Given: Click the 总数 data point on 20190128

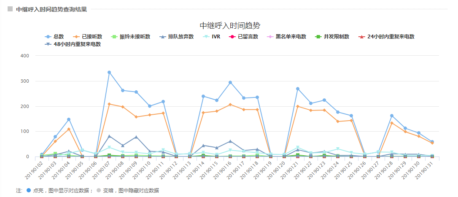Looking at the screenshot, I should 392,116.
